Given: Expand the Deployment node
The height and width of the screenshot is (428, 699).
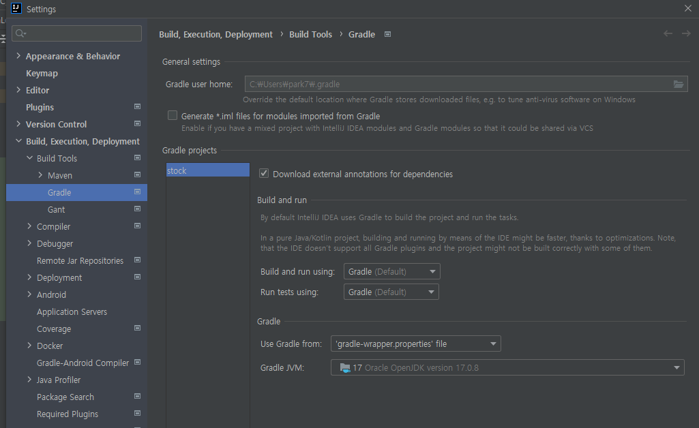Looking at the screenshot, I should [x=29, y=277].
